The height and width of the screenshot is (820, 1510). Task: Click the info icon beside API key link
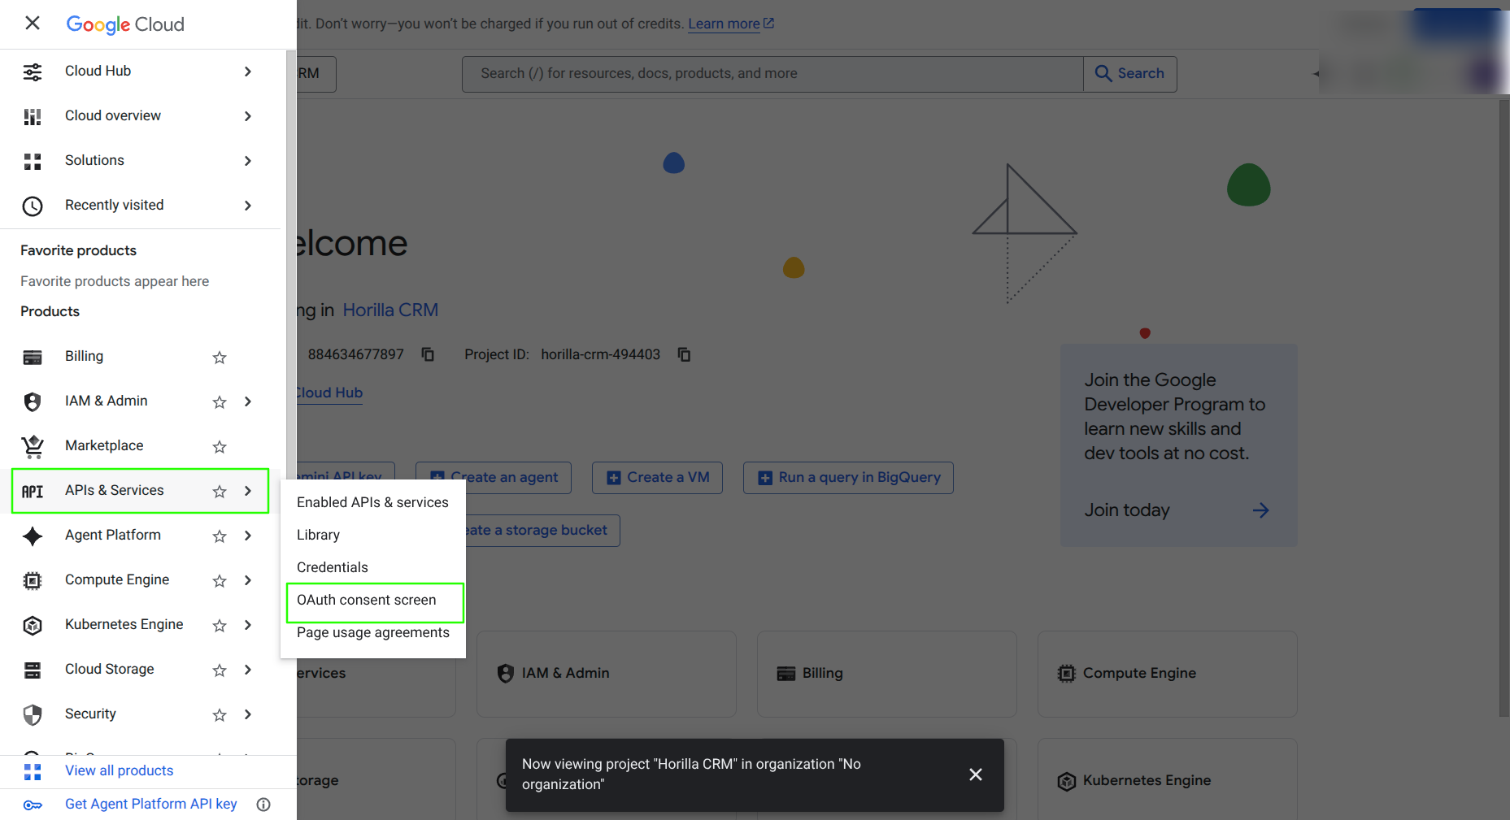pos(263,805)
